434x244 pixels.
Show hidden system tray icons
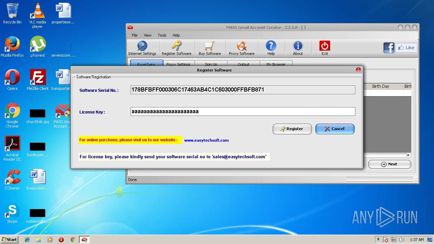378,240
